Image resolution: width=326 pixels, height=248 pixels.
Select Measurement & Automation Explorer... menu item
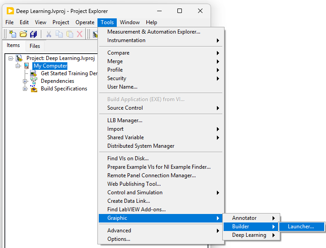(x=154, y=32)
